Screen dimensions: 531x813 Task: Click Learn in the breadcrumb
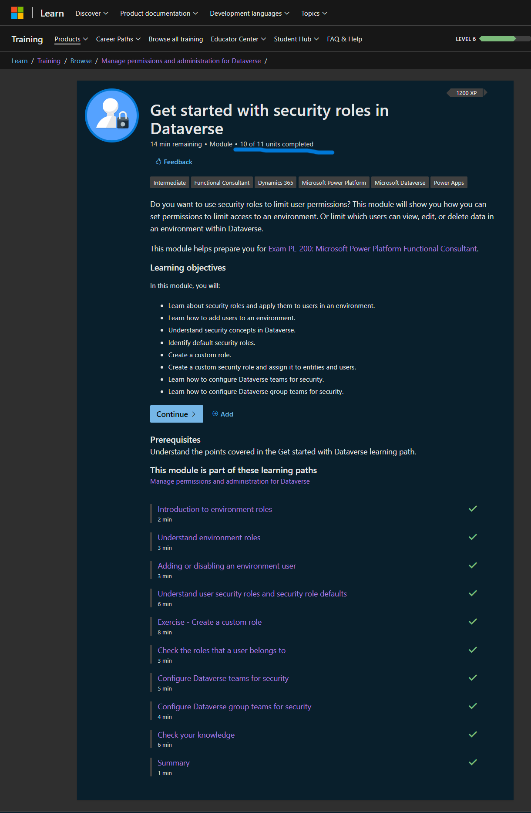(20, 61)
